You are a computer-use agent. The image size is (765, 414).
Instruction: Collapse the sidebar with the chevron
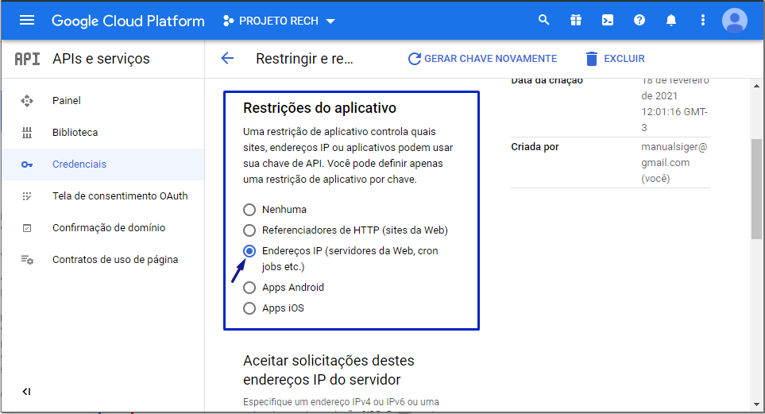[27, 391]
